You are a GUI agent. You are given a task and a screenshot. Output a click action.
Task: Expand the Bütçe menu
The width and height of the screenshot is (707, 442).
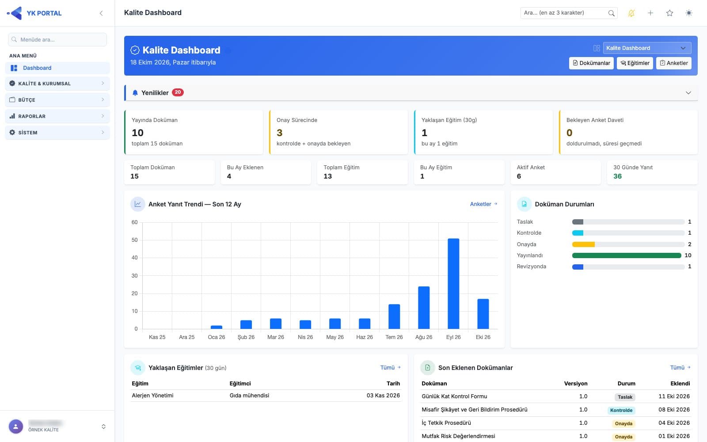(x=57, y=100)
